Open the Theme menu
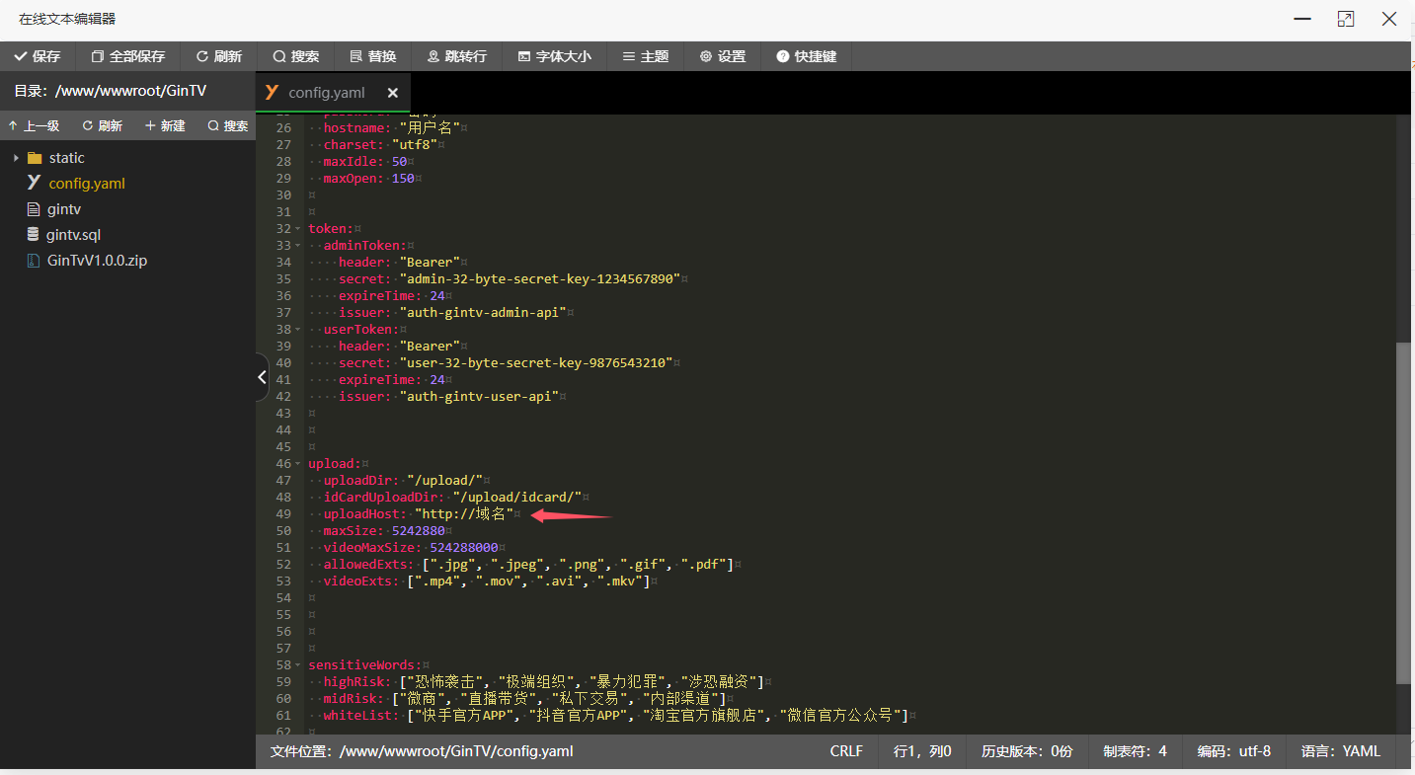 [x=645, y=56]
